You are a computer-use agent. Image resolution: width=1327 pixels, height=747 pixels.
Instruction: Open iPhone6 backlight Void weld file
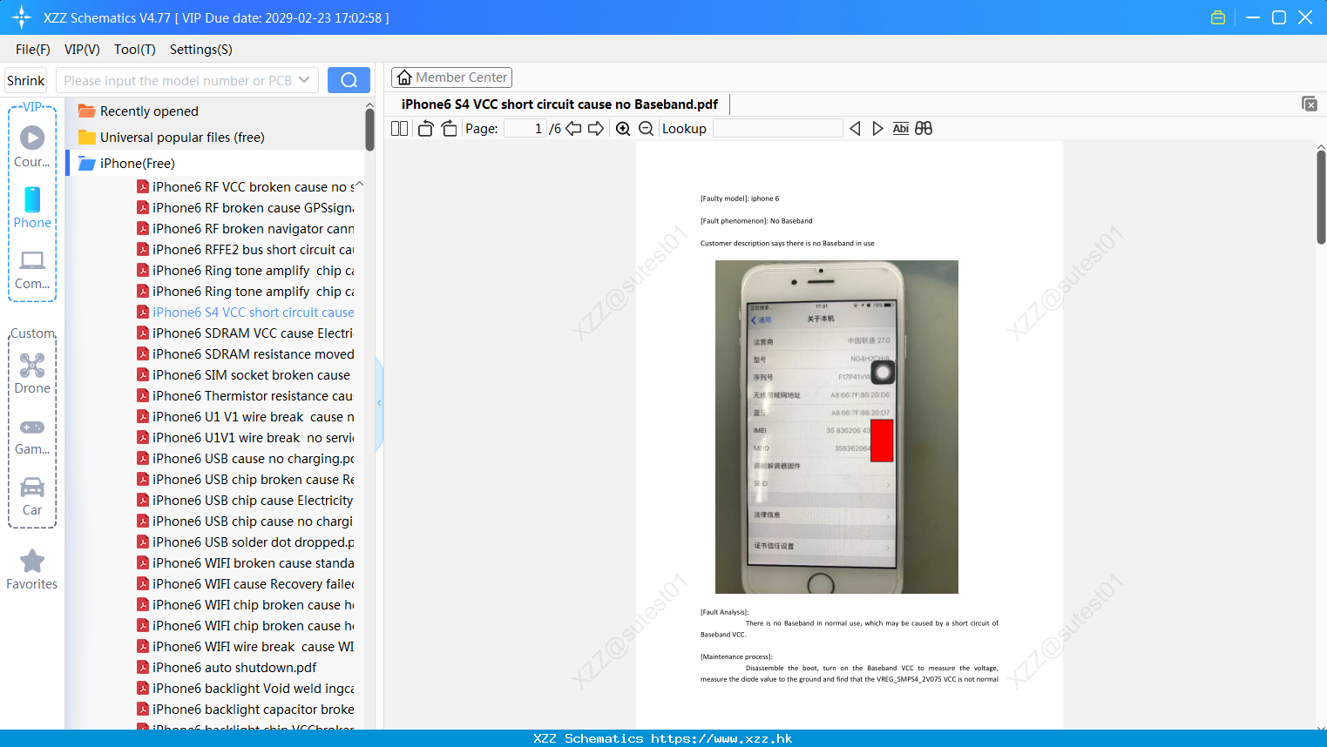tap(246, 688)
